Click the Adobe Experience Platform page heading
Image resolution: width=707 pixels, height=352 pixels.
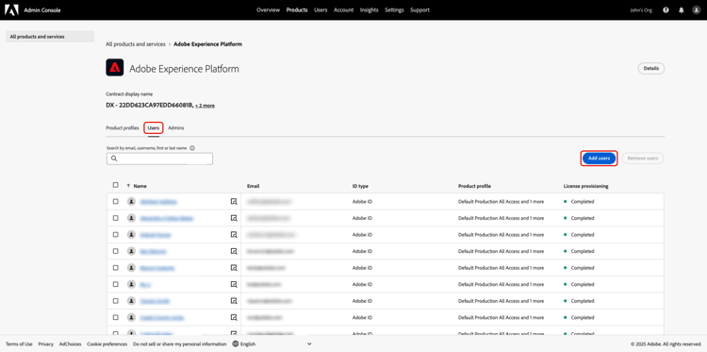pos(184,69)
